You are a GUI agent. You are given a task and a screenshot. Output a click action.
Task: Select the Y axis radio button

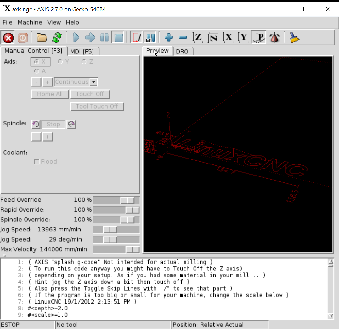pyautogui.click(x=60, y=62)
